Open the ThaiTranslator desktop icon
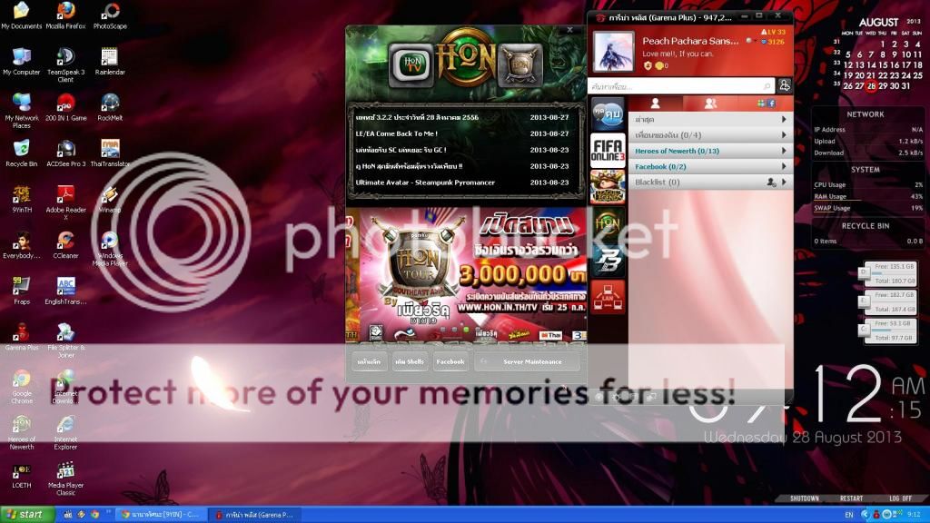 click(x=110, y=153)
